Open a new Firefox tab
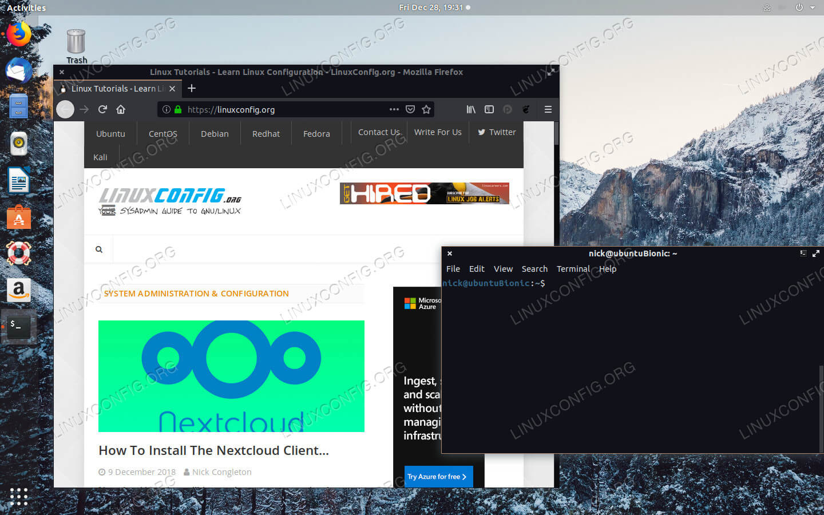Image resolution: width=824 pixels, height=515 pixels. pyautogui.click(x=192, y=88)
